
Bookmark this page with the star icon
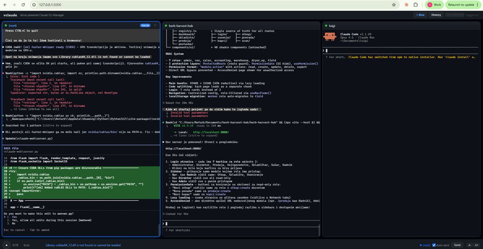[x=394, y=4]
